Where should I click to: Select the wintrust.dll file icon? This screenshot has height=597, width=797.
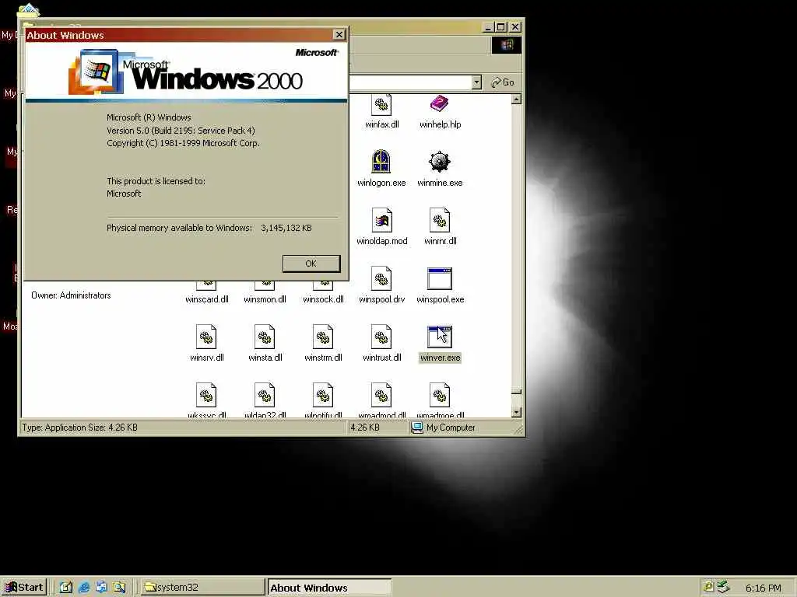click(x=381, y=337)
